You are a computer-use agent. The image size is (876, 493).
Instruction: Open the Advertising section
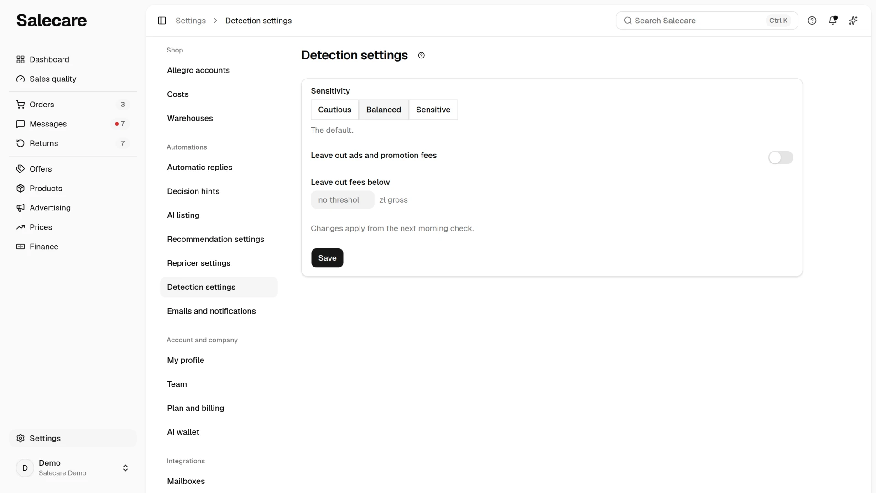pyautogui.click(x=73, y=208)
